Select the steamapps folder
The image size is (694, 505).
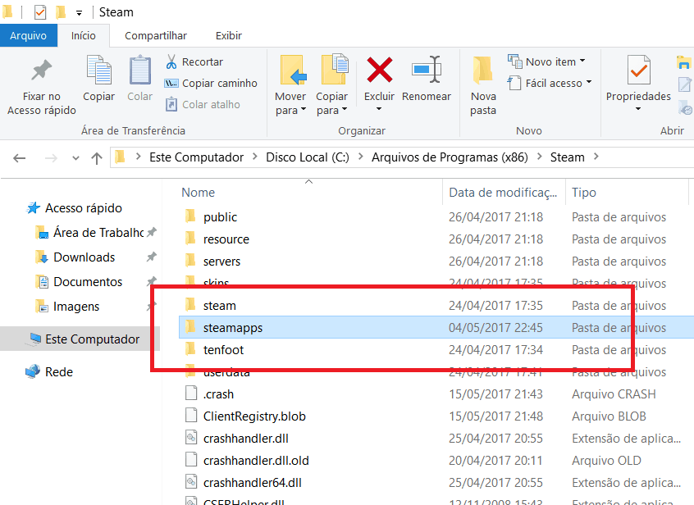(x=436, y=328)
